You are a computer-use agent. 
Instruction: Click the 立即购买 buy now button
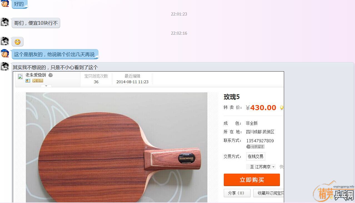point(252,180)
